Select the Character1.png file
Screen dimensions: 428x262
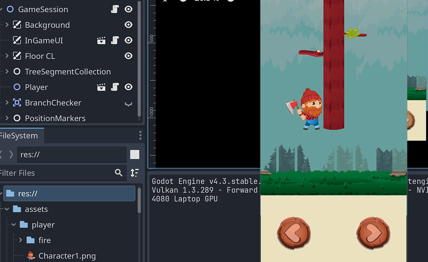67,256
